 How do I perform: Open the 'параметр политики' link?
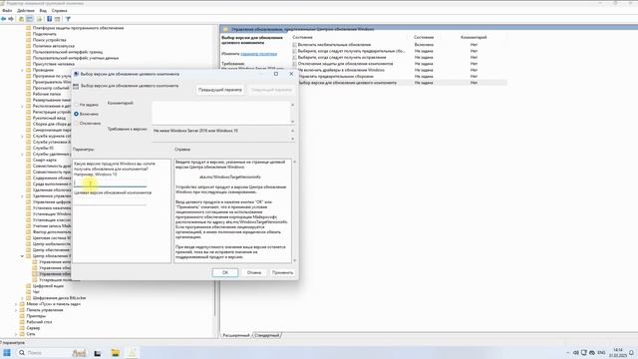click(x=259, y=54)
